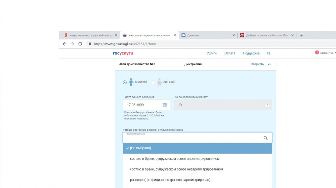Open Поддержка link in header

(251, 53)
